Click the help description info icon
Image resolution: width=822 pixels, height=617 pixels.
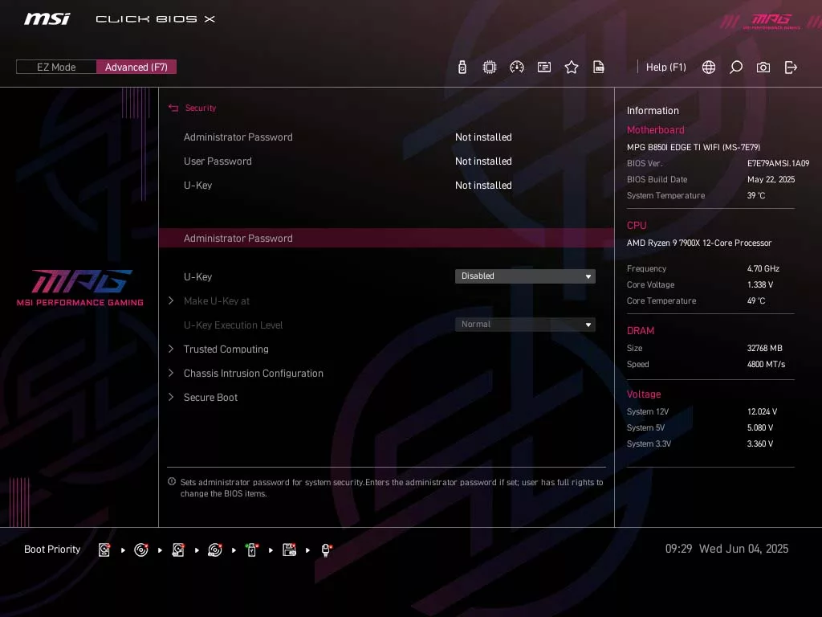pos(172,482)
